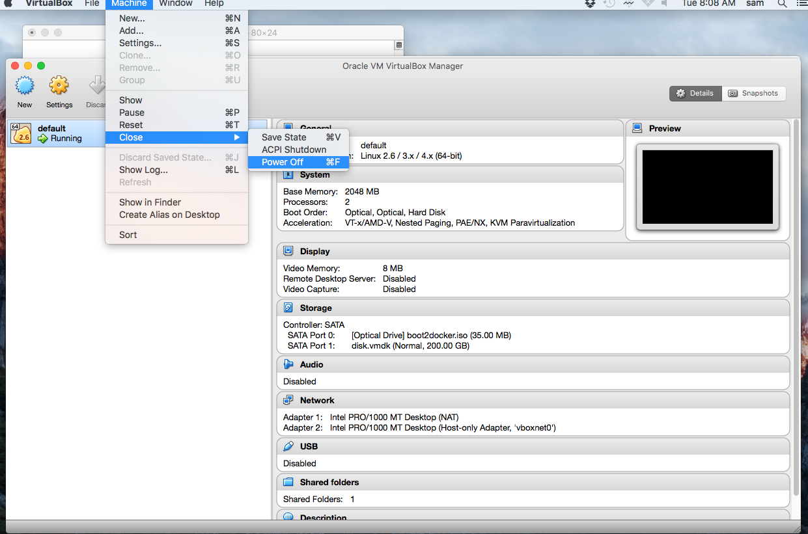Select New... from Machine menu
Screen dimensions: 808x534
pos(176,18)
